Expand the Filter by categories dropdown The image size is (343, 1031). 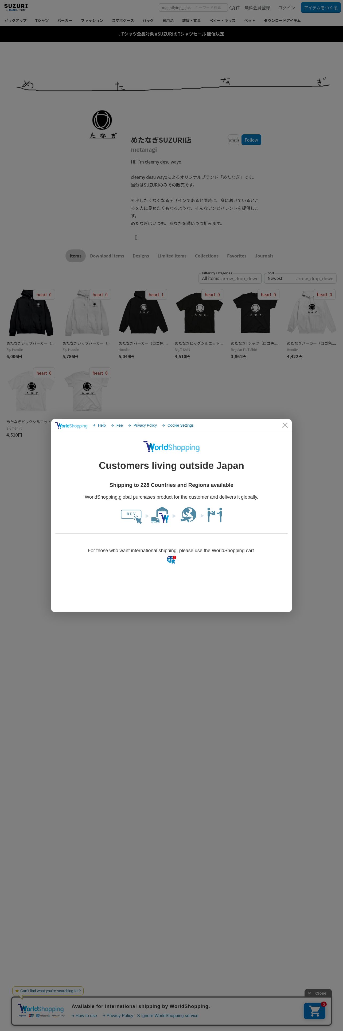click(x=230, y=278)
